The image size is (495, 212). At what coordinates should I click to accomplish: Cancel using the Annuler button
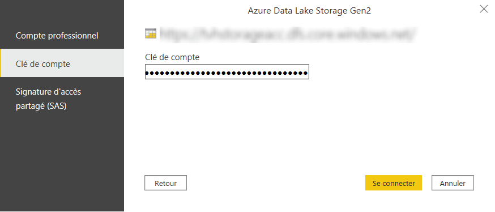click(453, 183)
